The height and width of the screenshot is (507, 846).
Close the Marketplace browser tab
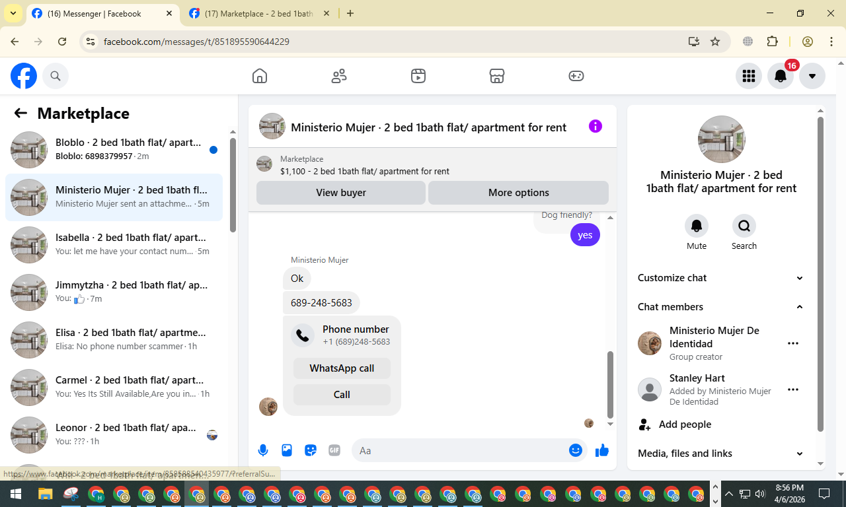tap(325, 13)
